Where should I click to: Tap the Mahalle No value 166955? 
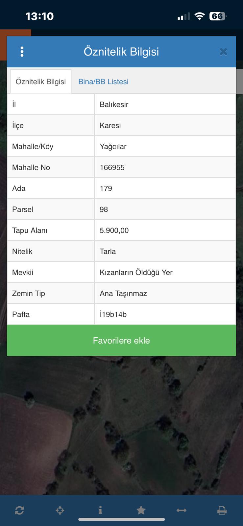coord(112,168)
